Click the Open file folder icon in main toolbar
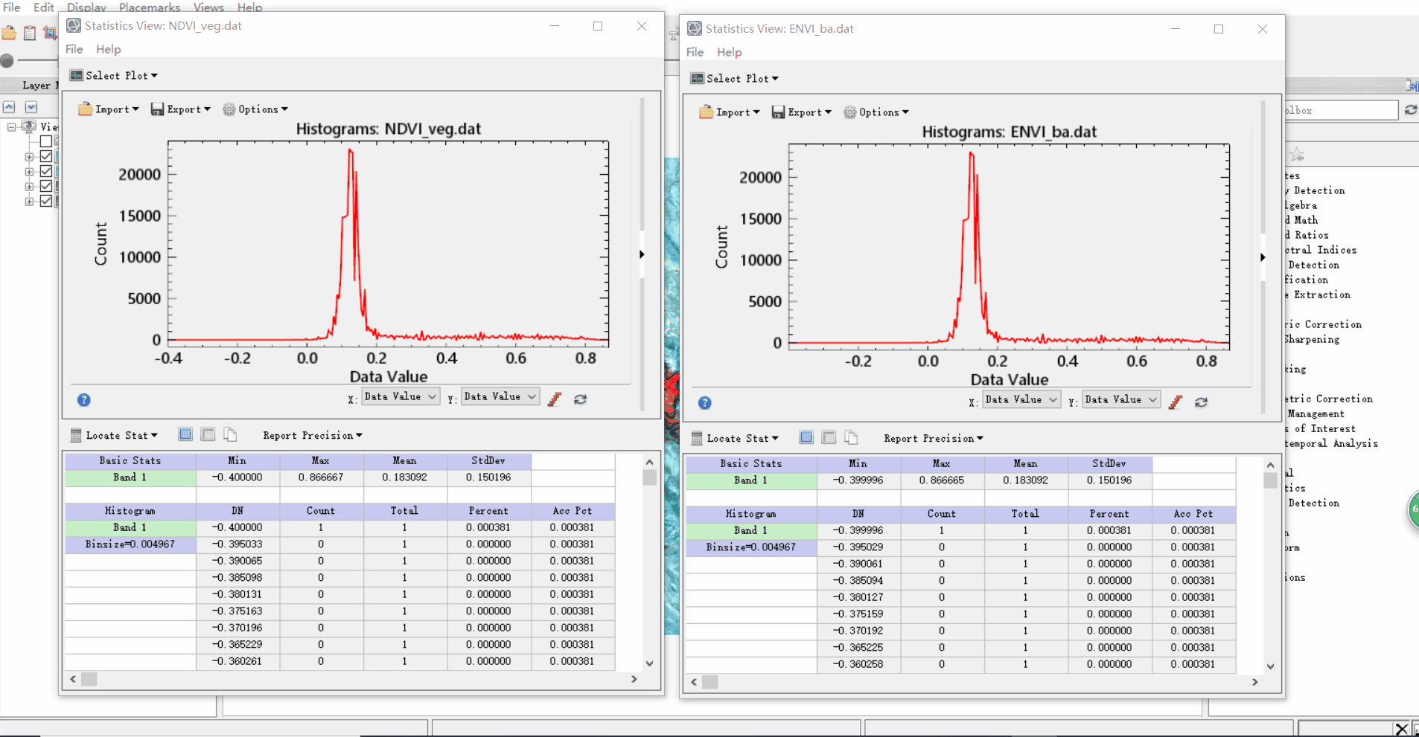1419x737 pixels. click(9, 33)
